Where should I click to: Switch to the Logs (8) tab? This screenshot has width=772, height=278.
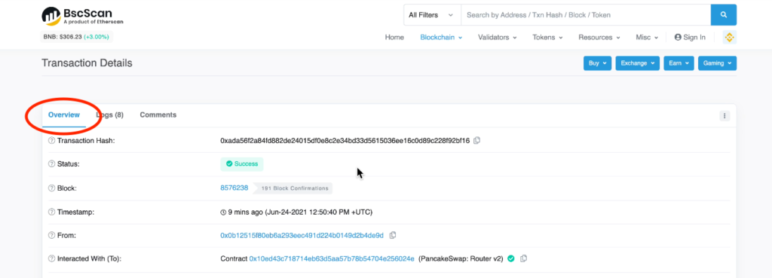[110, 115]
